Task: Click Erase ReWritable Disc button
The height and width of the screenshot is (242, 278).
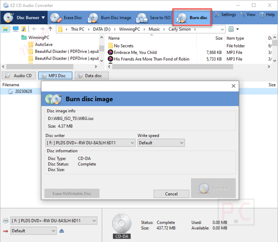Action: tap(72, 193)
